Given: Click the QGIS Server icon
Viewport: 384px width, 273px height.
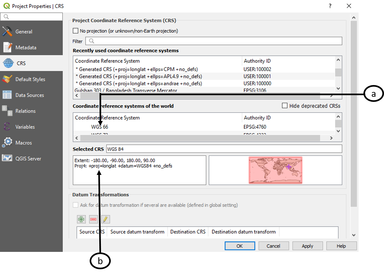Looking at the screenshot, I should click(x=7, y=158).
